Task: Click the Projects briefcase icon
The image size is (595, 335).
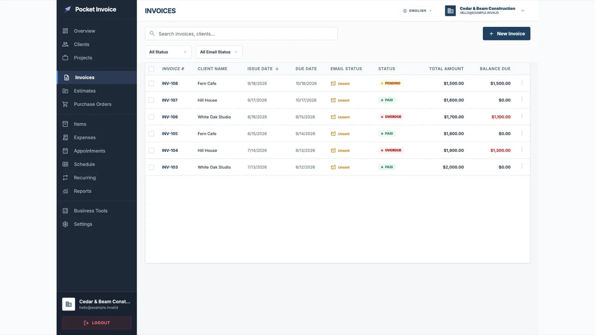Action: pyautogui.click(x=65, y=57)
